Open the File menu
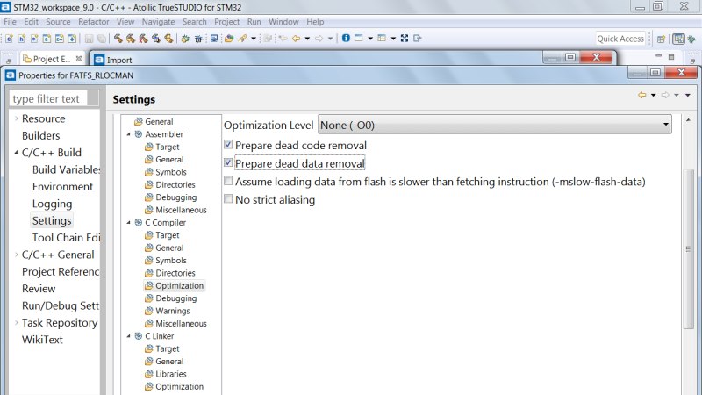 coord(10,21)
